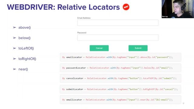Select the above() list item
This screenshot has height=109, width=194.
25,28
